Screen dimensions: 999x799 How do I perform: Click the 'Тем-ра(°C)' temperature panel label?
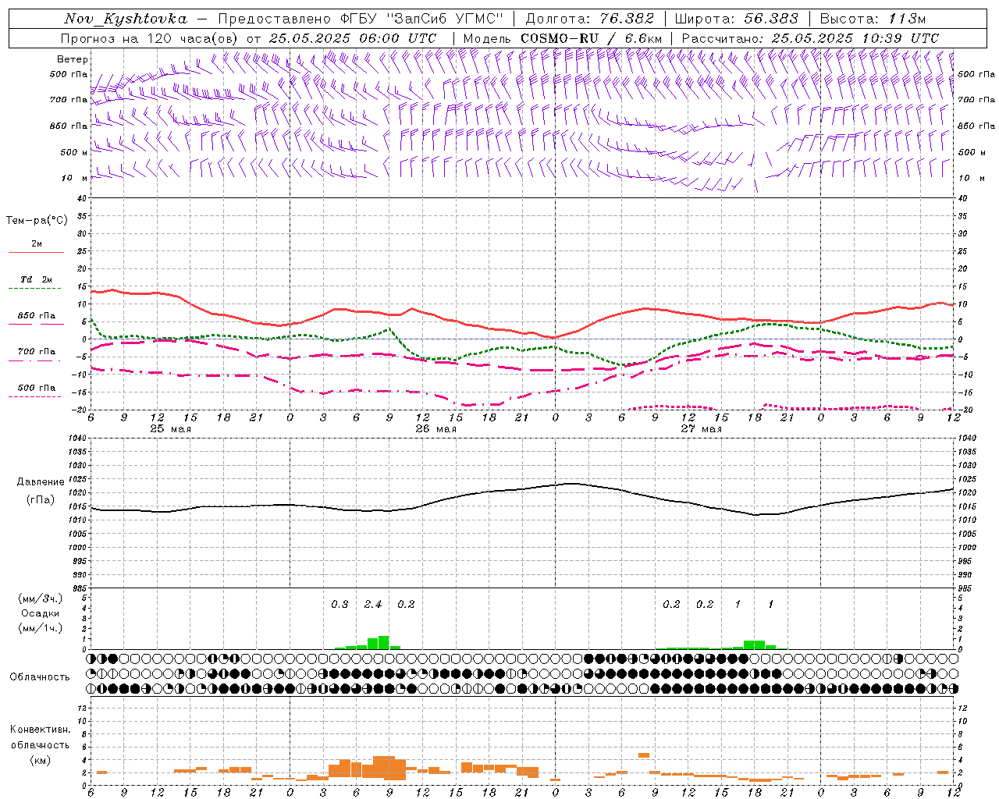pyautogui.click(x=37, y=221)
